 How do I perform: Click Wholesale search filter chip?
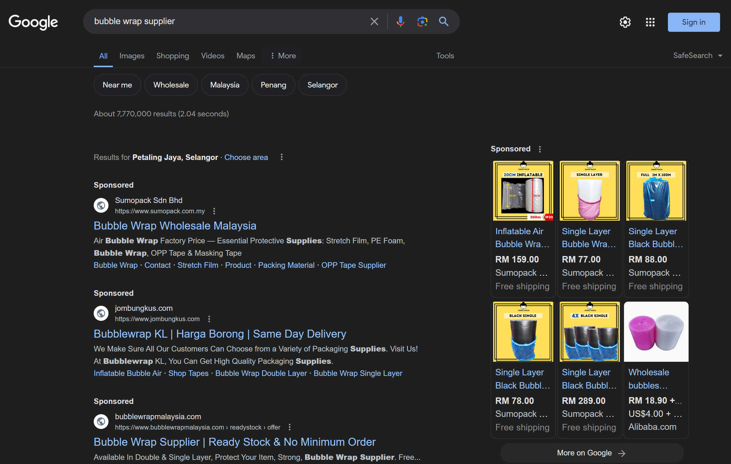[171, 85]
